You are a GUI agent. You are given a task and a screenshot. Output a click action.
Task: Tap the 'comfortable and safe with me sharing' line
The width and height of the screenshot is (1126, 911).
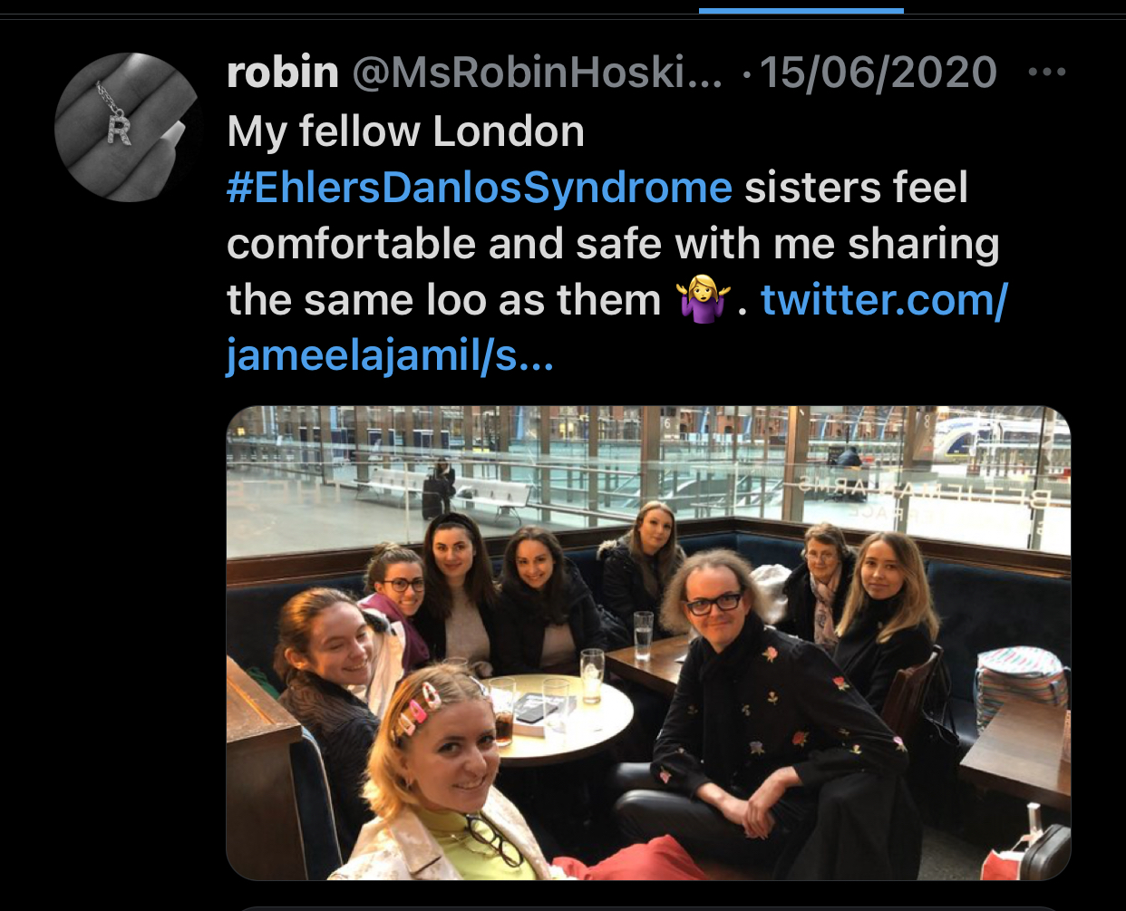point(613,244)
